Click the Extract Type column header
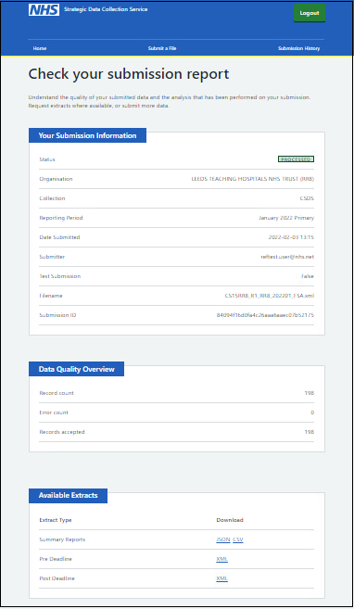 pos(55,520)
